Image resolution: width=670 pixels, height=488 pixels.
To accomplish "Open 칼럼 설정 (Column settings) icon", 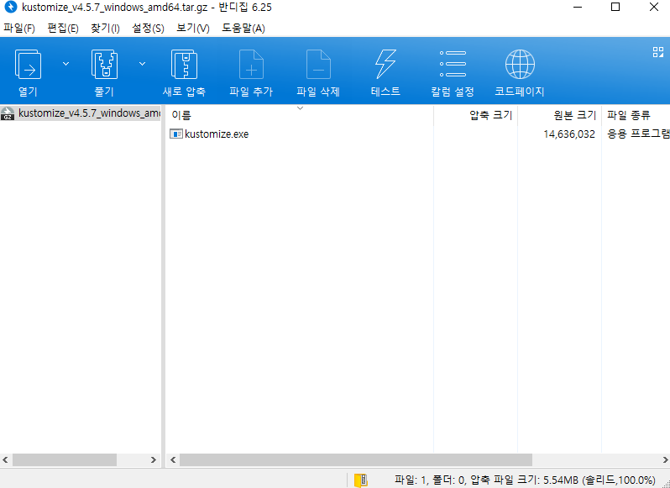I will pos(453,64).
